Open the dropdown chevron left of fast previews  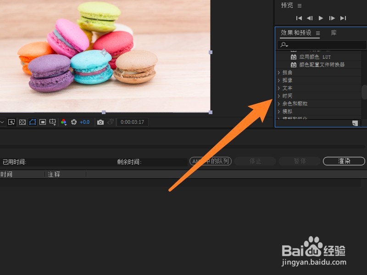coord(2,122)
